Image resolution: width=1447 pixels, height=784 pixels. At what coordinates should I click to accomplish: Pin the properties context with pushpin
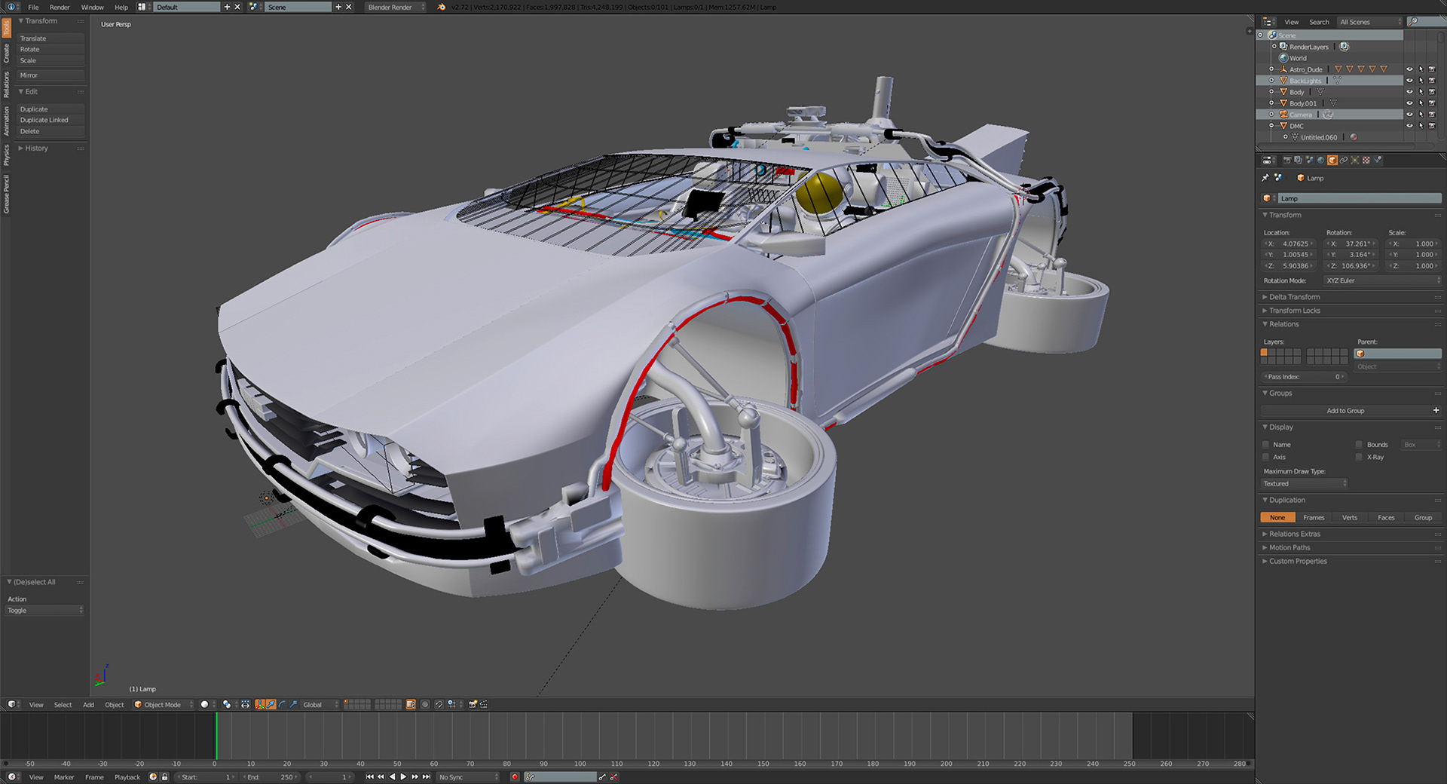point(1265,178)
